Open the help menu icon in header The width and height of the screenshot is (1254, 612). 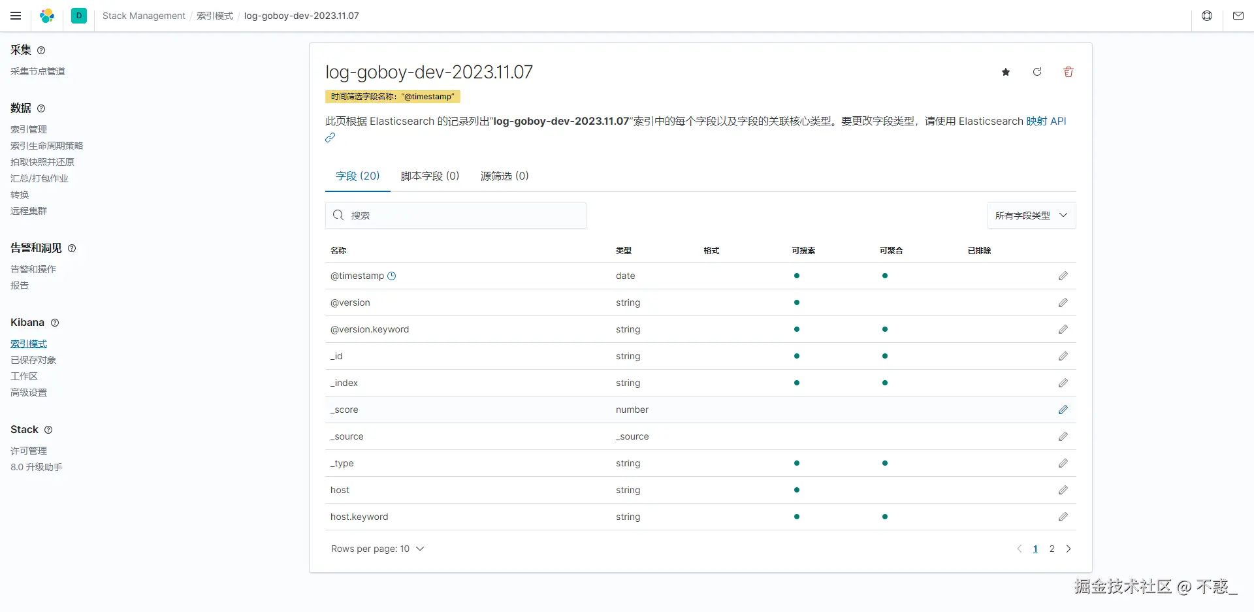pyautogui.click(x=1207, y=16)
